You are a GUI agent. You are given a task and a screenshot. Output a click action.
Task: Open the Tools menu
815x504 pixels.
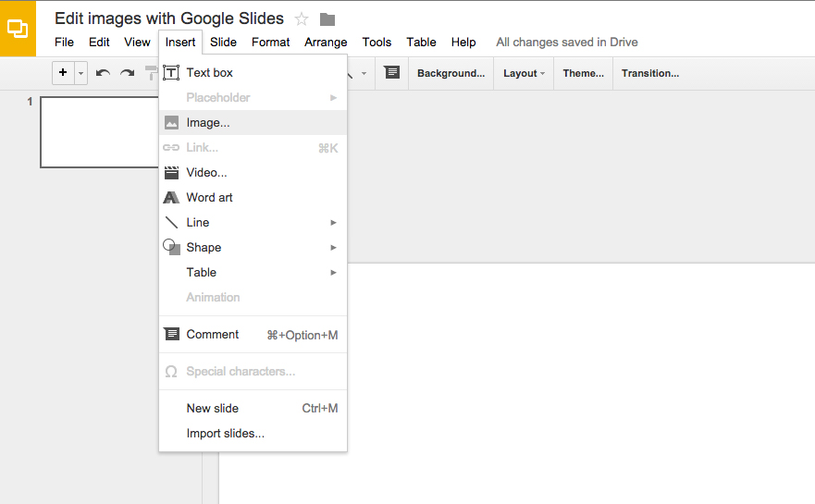pyautogui.click(x=377, y=43)
